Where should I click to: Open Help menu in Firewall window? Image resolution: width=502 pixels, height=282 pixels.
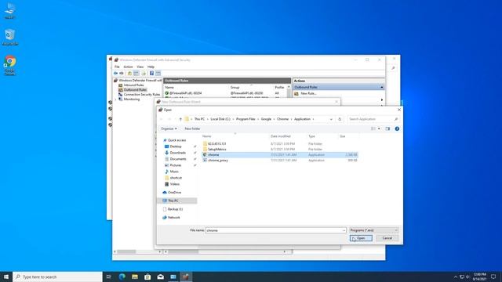[x=151, y=67]
